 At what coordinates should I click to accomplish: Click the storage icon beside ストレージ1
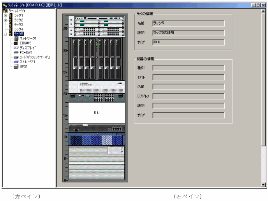click(16, 62)
